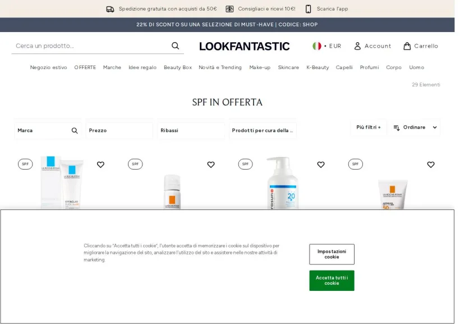Image resolution: width=460 pixels, height=324 pixels.
Task: Open the Capelli menu
Action: pos(344,67)
